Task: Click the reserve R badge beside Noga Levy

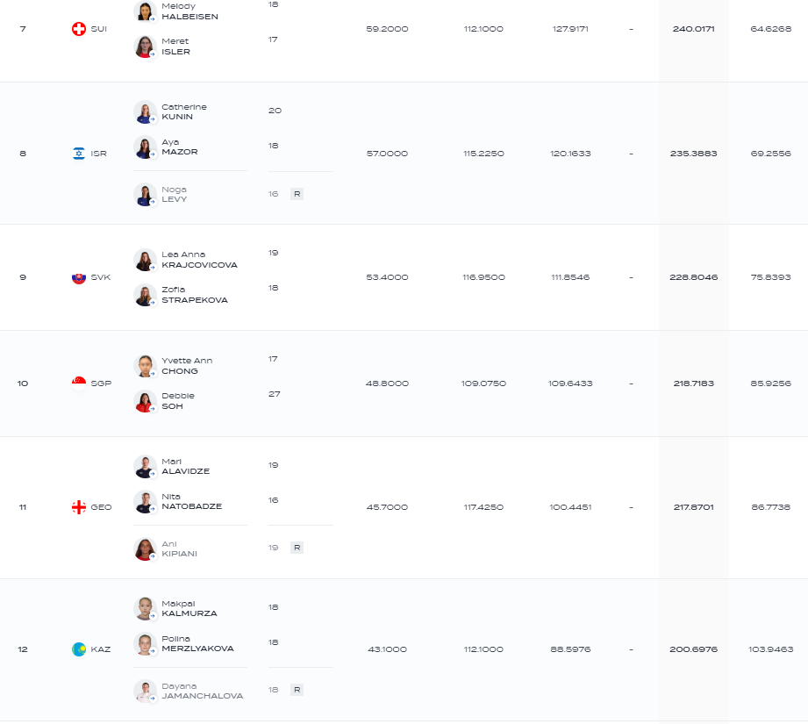Action: (x=297, y=194)
